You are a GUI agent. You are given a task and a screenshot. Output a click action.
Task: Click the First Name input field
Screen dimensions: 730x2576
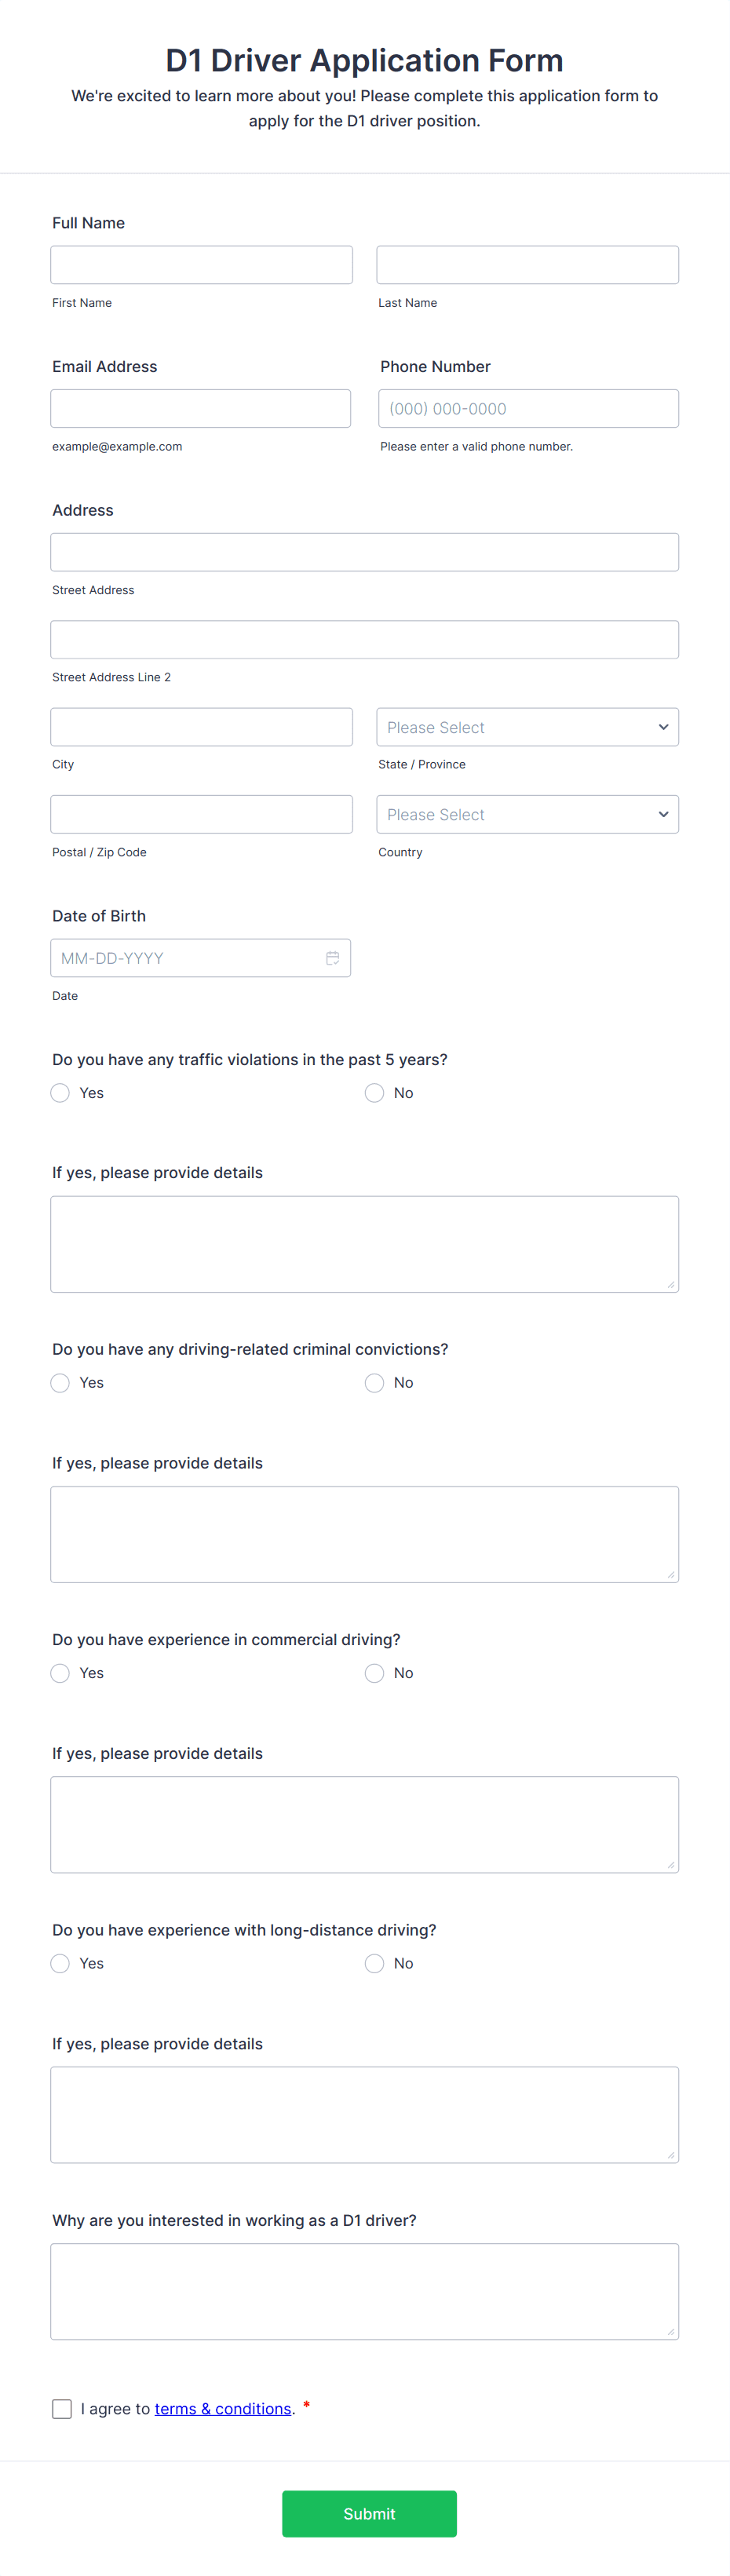[201, 264]
